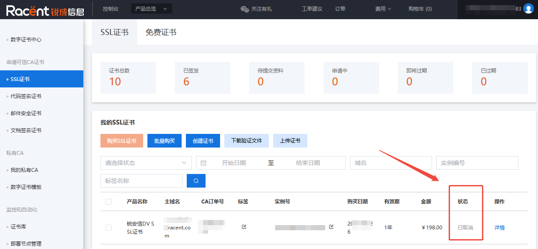
Task: Switch to the 免费证书 tab
Action: click(161, 32)
